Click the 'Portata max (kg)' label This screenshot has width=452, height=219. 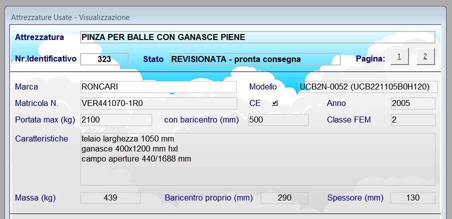45,119
